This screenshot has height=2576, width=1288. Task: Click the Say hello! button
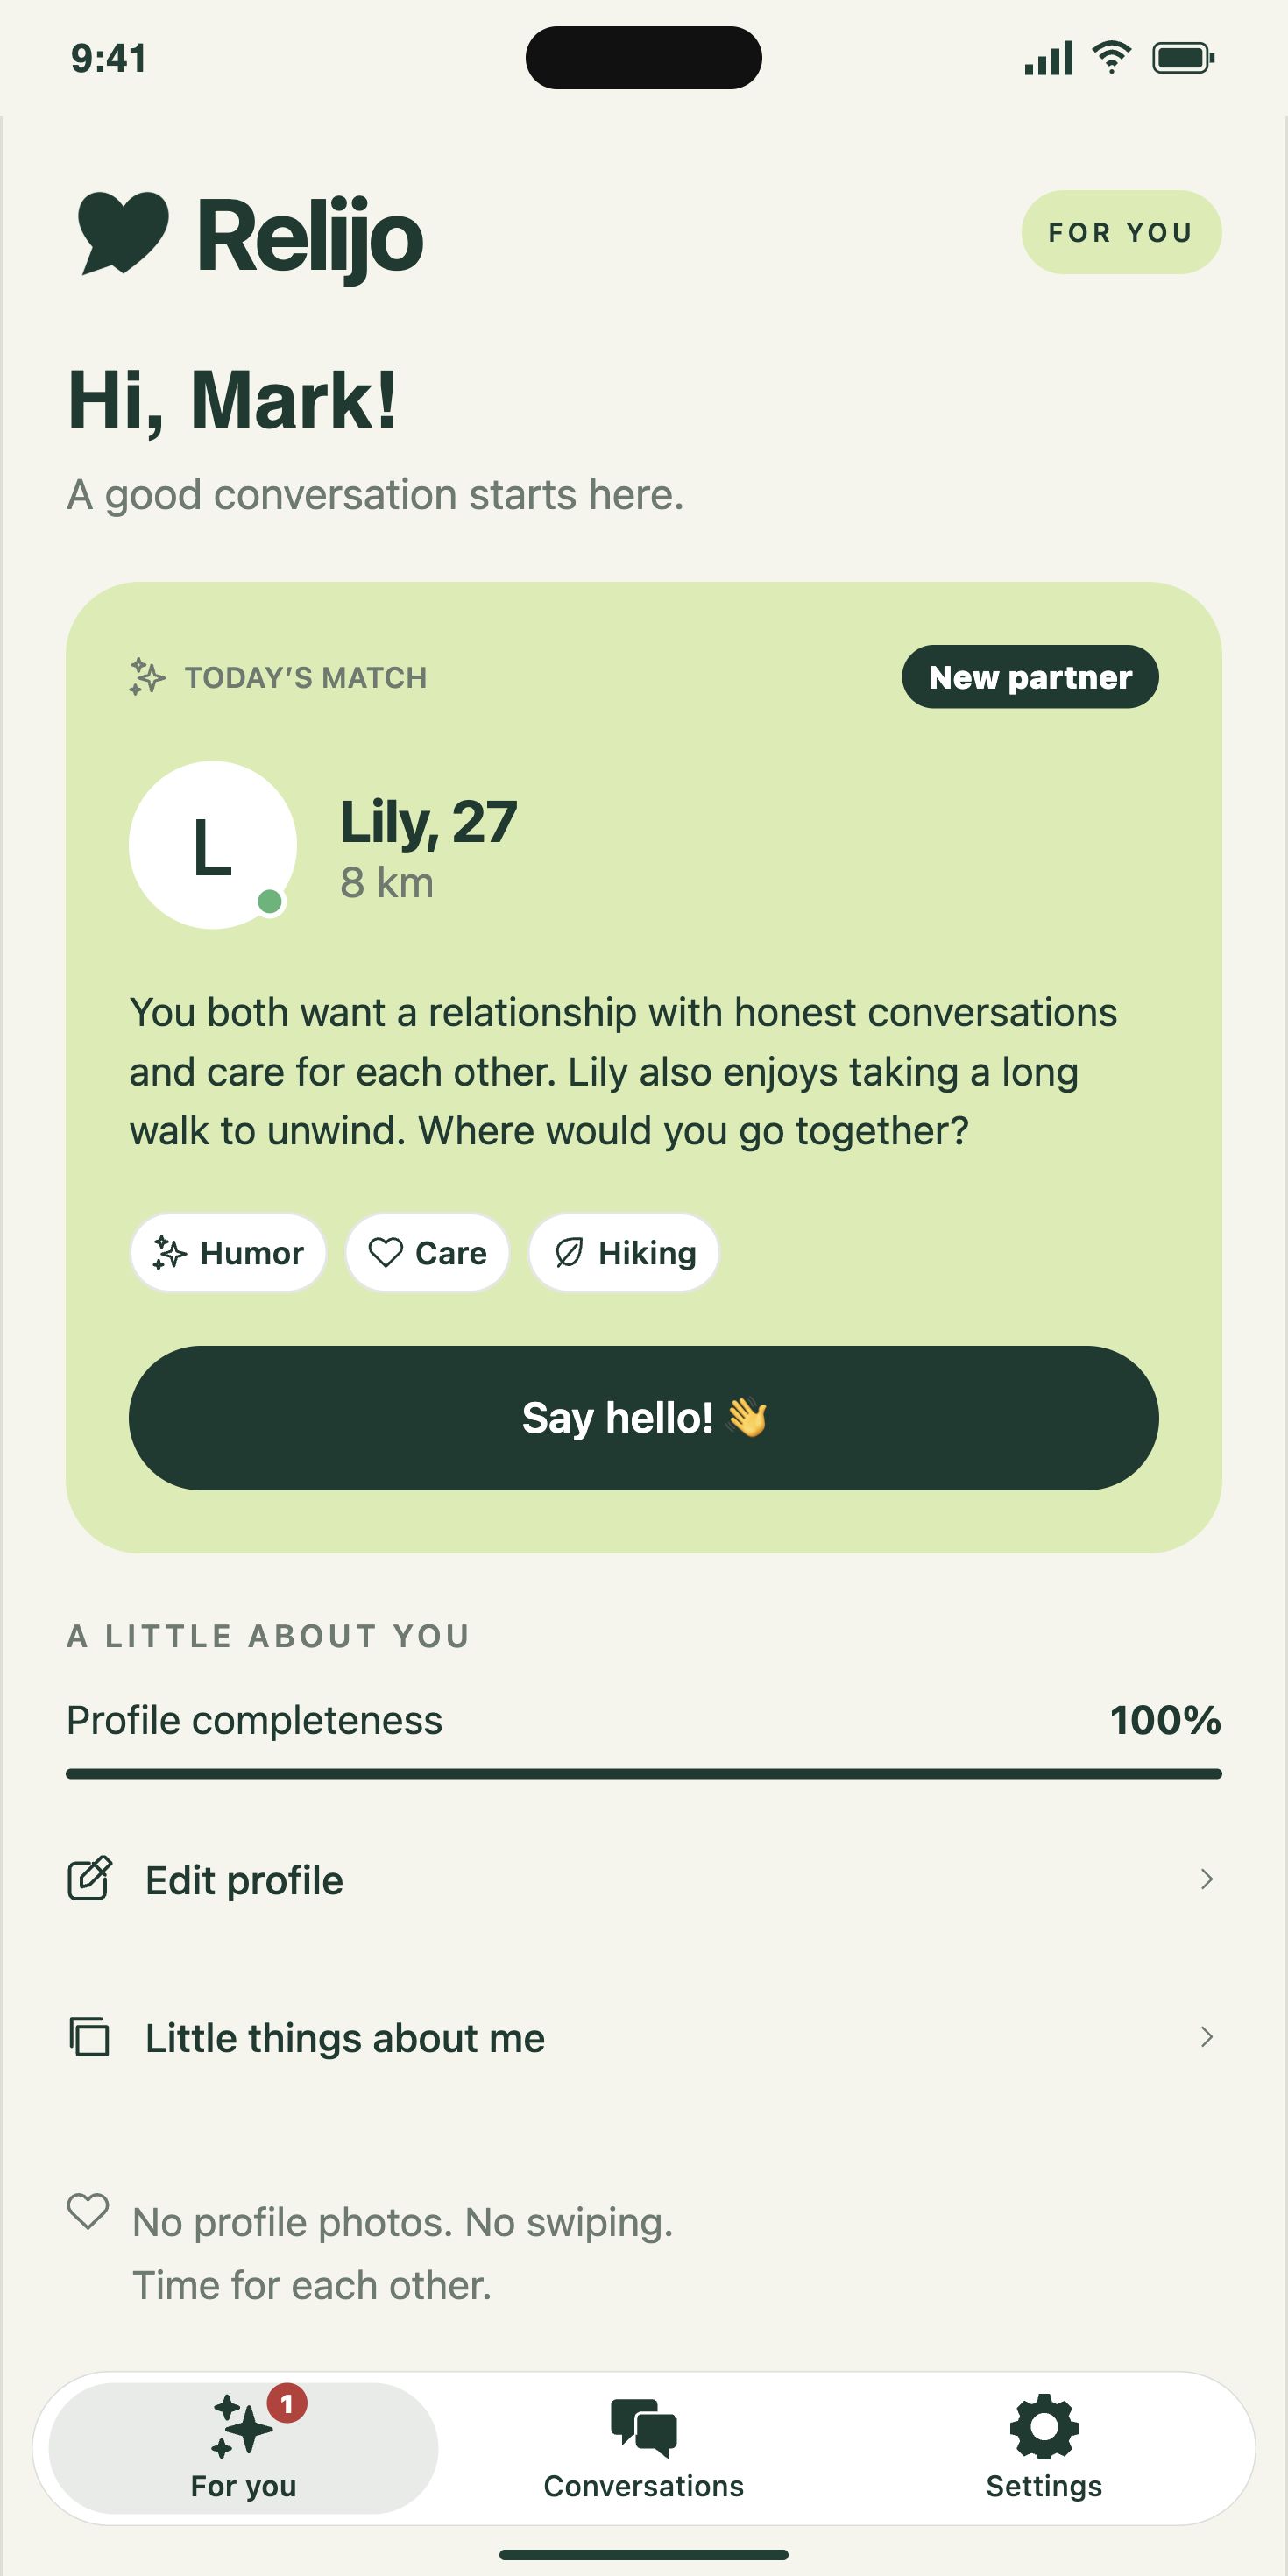click(x=644, y=1418)
